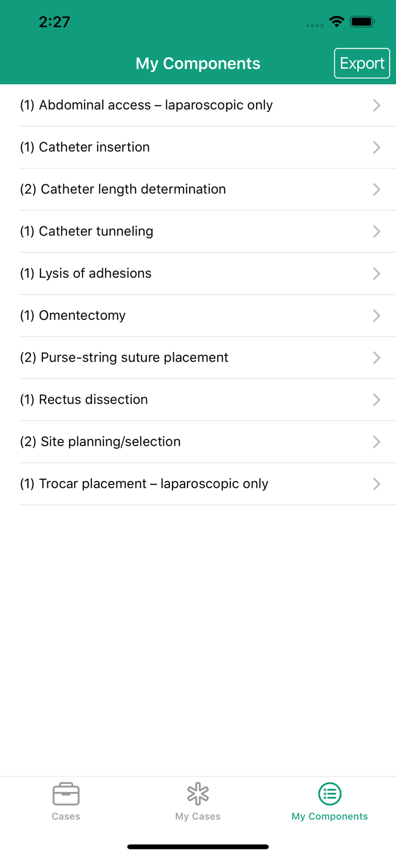Tap the Wi-Fi indicator in status bar
396x857 pixels.
click(x=337, y=21)
